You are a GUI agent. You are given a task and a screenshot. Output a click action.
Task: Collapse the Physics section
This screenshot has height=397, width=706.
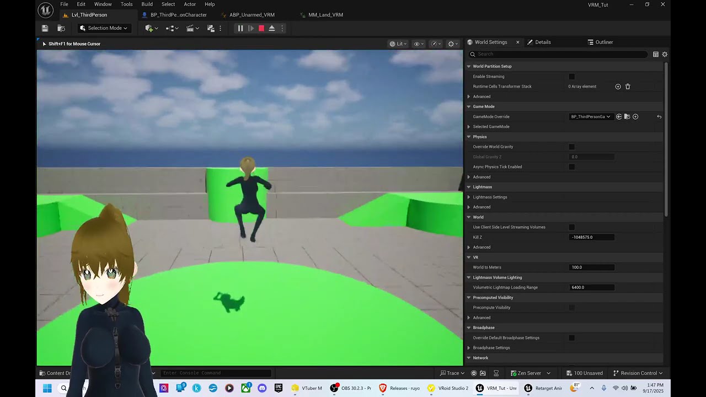tap(469, 137)
